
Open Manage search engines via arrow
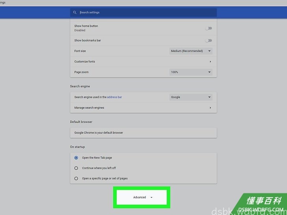[x=210, y=107]
